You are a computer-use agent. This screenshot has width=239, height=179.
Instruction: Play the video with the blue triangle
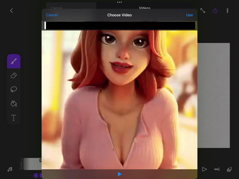click(119, 174)
